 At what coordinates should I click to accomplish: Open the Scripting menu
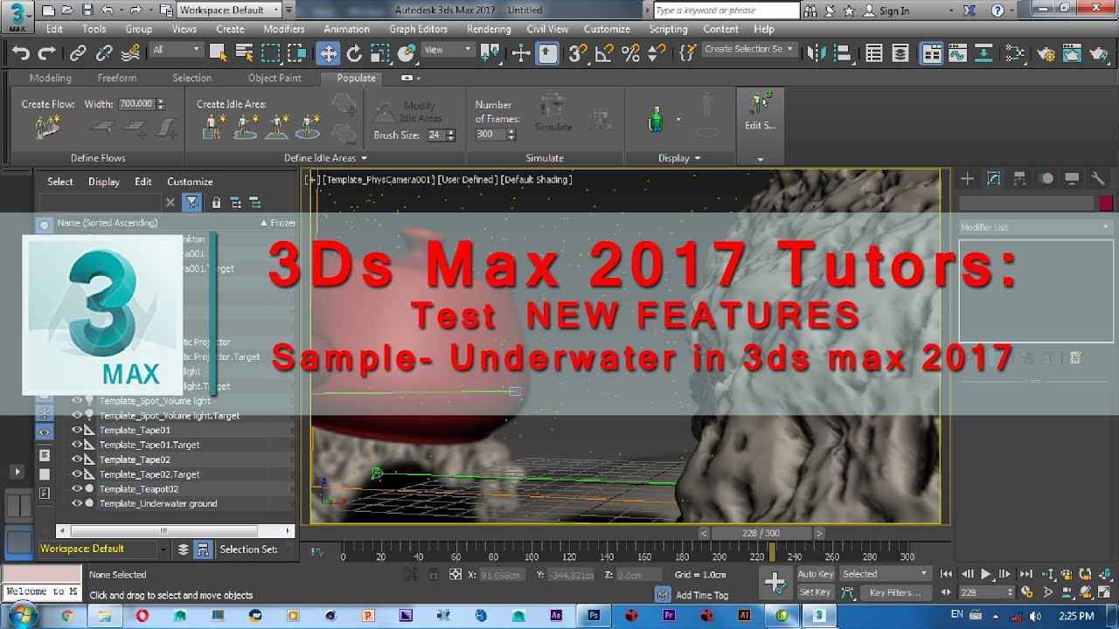[x=668, y=29]
